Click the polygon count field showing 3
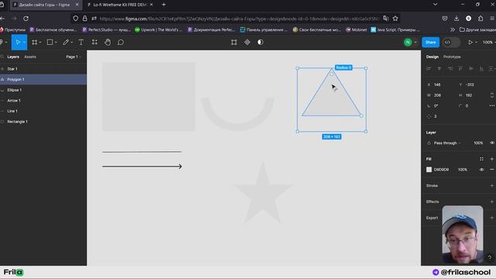 point(440,116)
